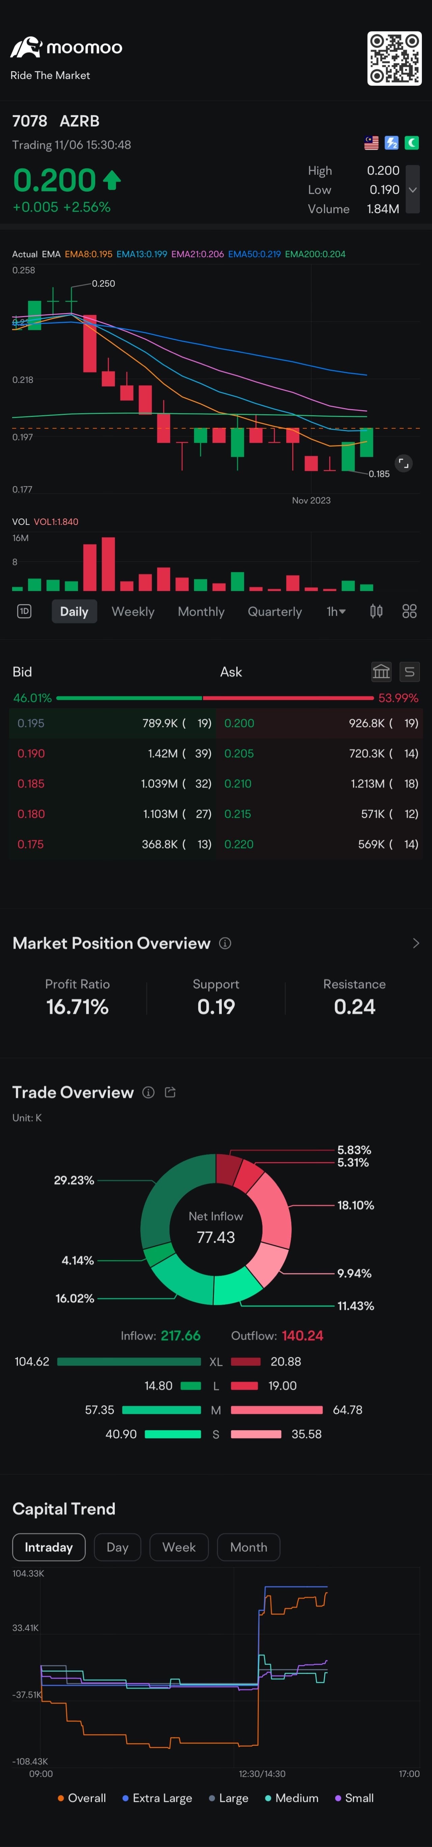Select the 0.210 ask price row
The width and height of the screenshot is (432, 1847).
click(x=320, y=784)
